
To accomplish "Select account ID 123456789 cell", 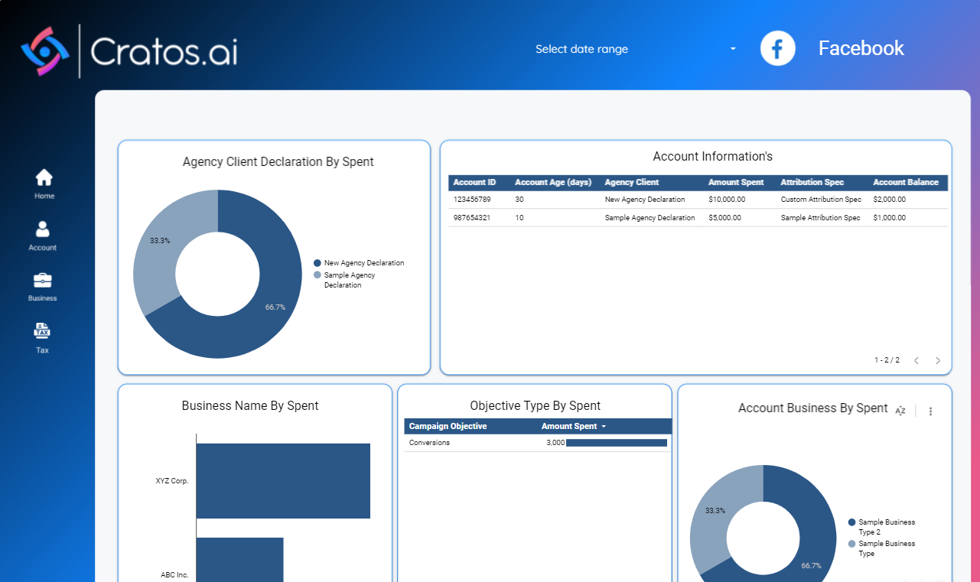I will (x=472, y=200).
